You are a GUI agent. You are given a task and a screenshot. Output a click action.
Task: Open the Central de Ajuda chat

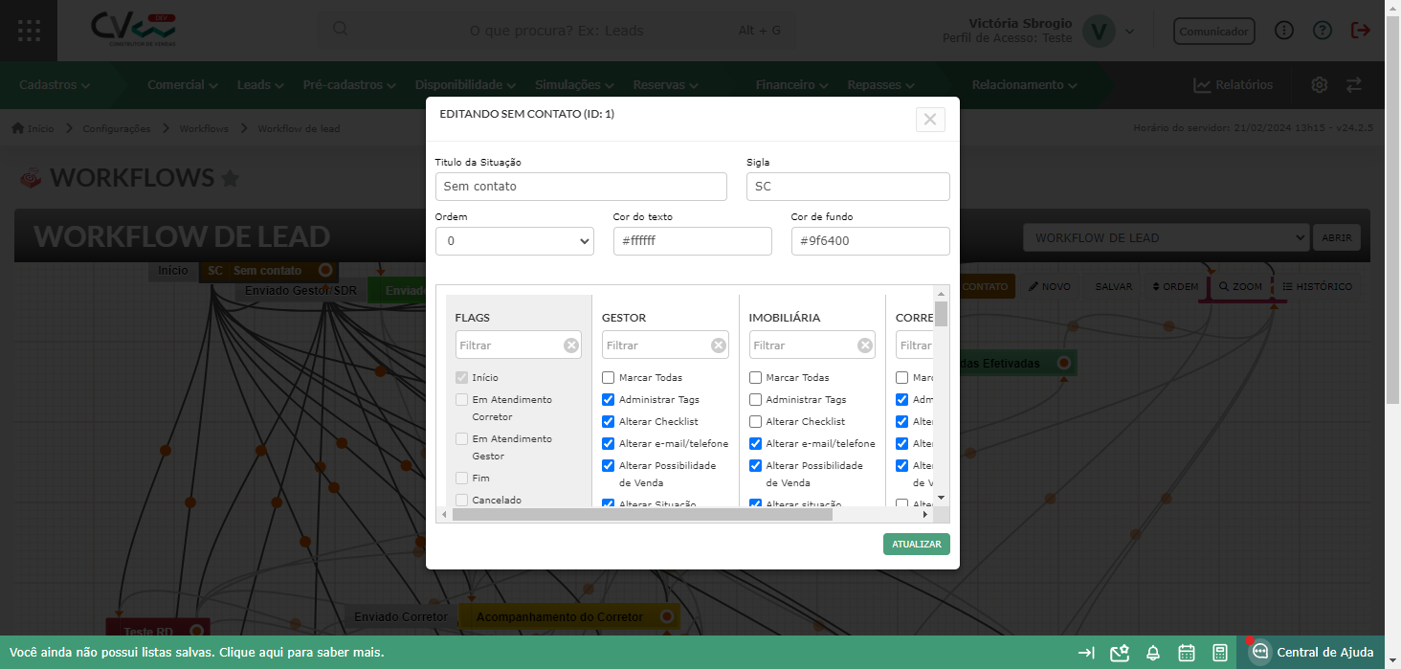point(1312,653)
